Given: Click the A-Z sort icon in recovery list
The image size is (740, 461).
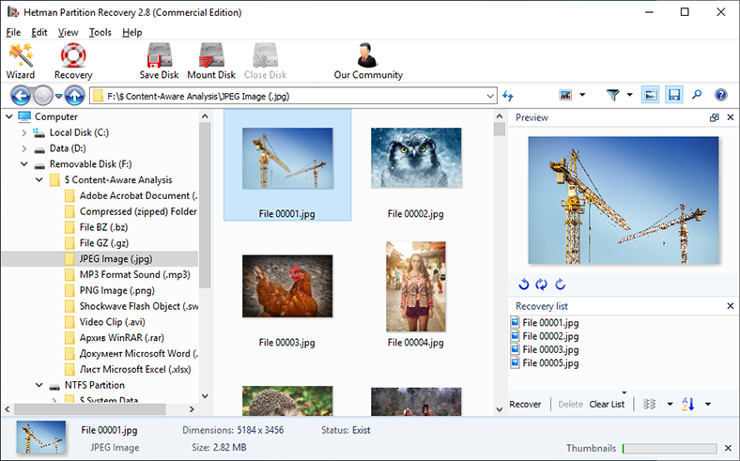Looking at the screenshot, I should (688, 404).
